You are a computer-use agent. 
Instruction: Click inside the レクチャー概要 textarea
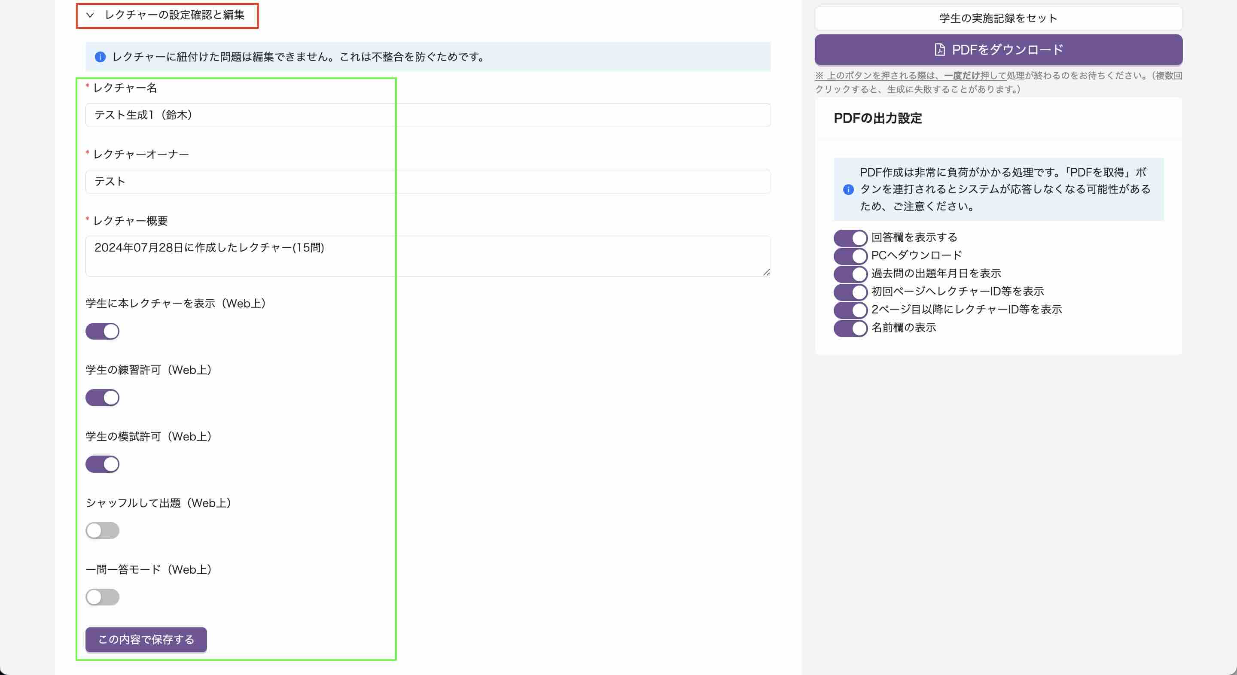[x=427, y=255]
